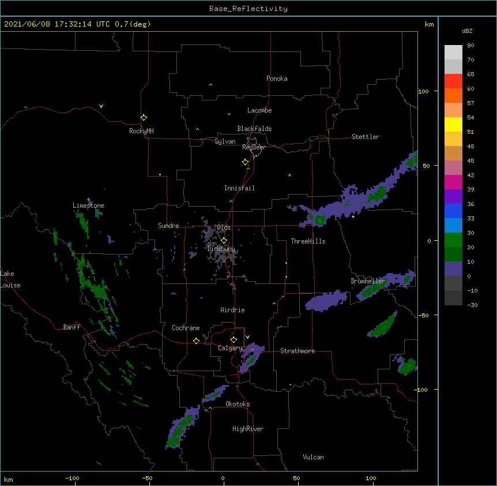Viewport: 497px width, 486px height.
Task: Select the Lacombe city label
Action: (x=259, y=110)
